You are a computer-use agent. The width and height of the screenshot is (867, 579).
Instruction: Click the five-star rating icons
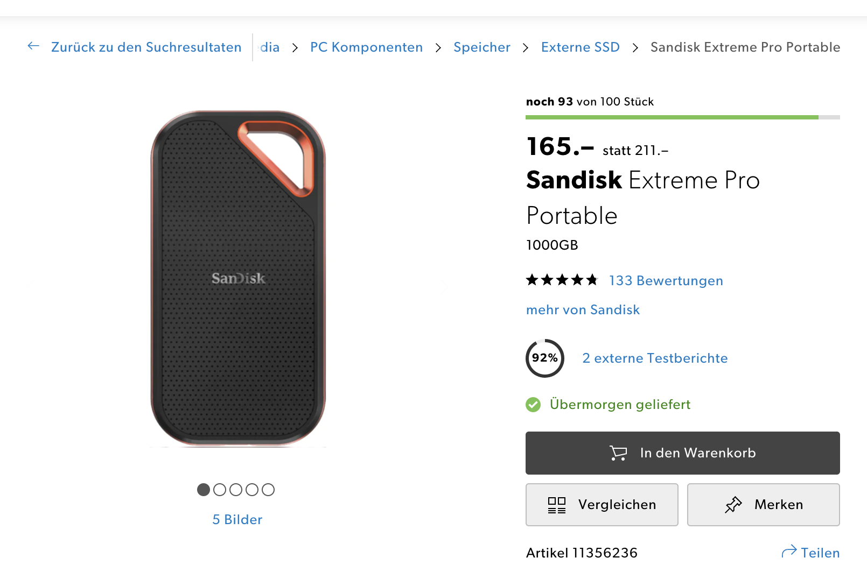[562, 280]
